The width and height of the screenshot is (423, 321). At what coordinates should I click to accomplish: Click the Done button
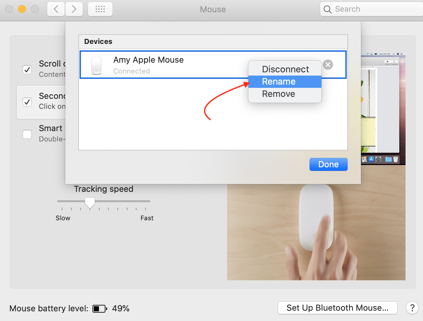(328, 164)
